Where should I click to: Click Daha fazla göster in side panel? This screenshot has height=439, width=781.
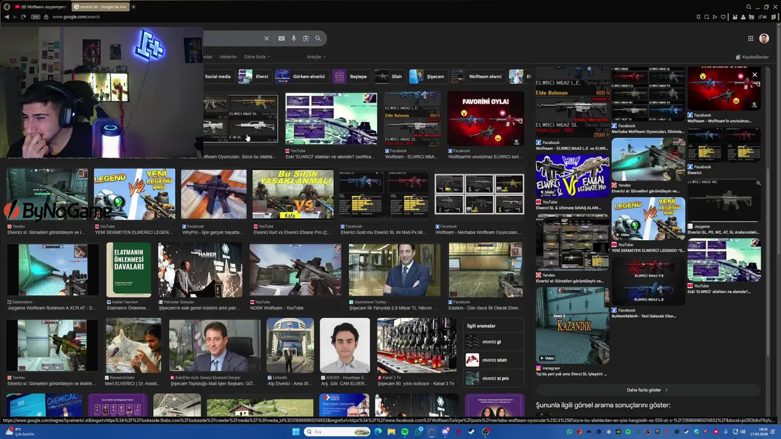[647, 390]
